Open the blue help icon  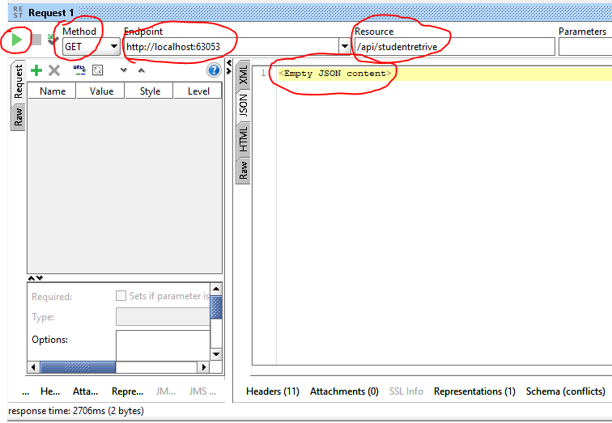(214, 70)
